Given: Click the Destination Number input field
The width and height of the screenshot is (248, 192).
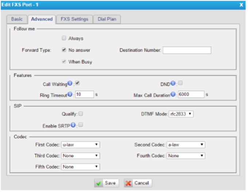Looking at the screenshot, I should 187,50.
